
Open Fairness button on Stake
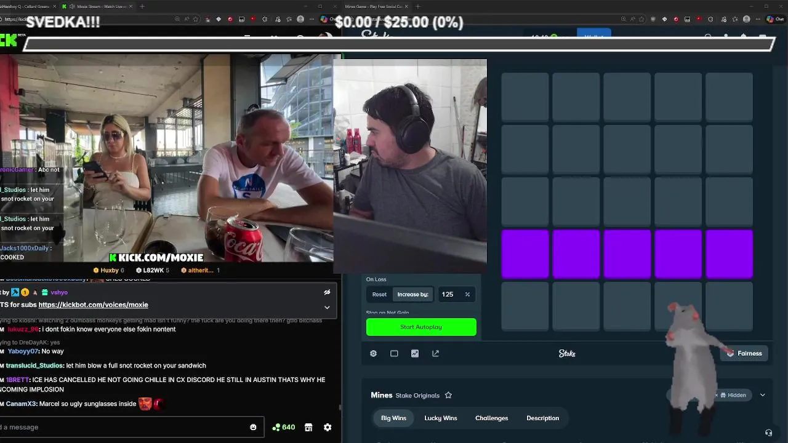tap(744, 353)
